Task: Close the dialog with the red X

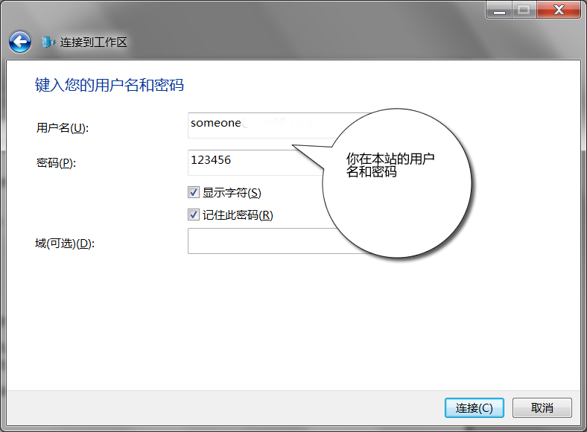Action: (x=558, y=10)
